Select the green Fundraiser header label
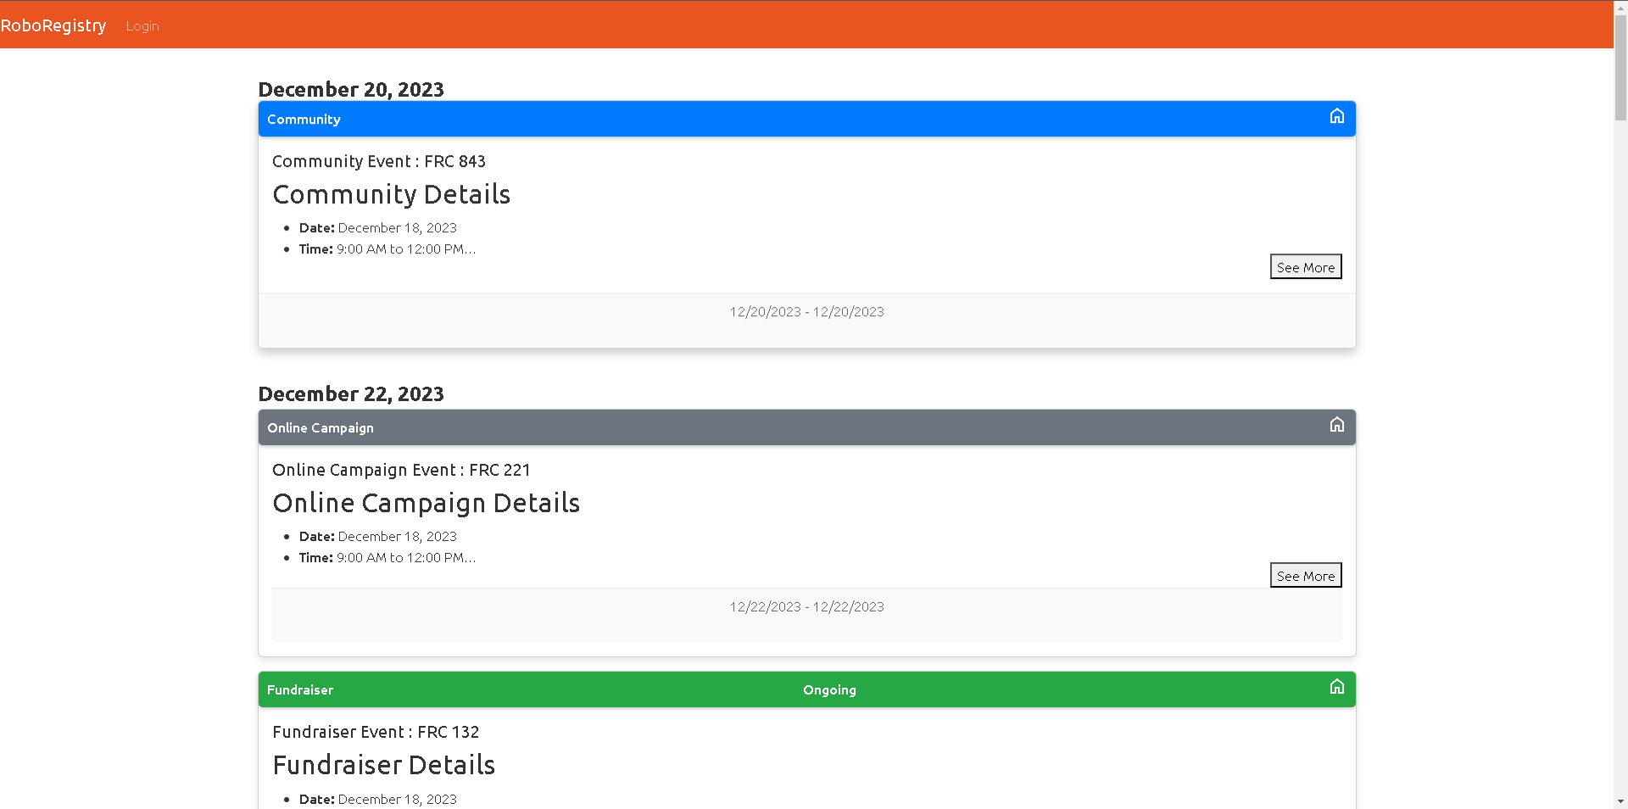 300,690
